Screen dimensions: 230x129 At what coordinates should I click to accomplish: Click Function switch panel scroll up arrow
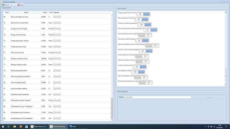(226, 12)
